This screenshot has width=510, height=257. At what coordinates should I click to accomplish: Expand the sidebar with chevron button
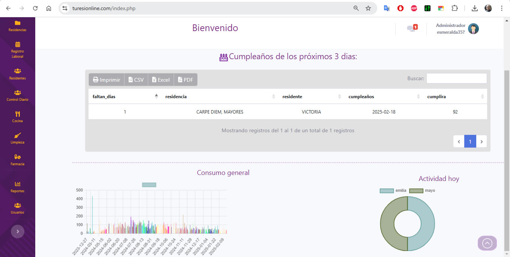click(18, 232)
